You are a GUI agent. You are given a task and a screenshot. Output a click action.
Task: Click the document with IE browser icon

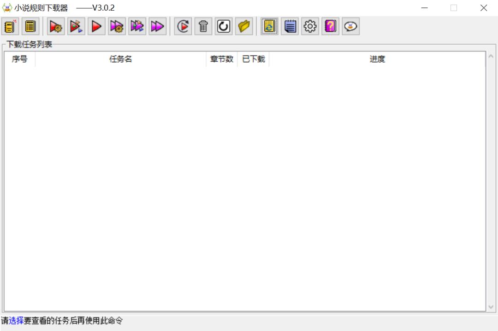(x=269, y=26)
